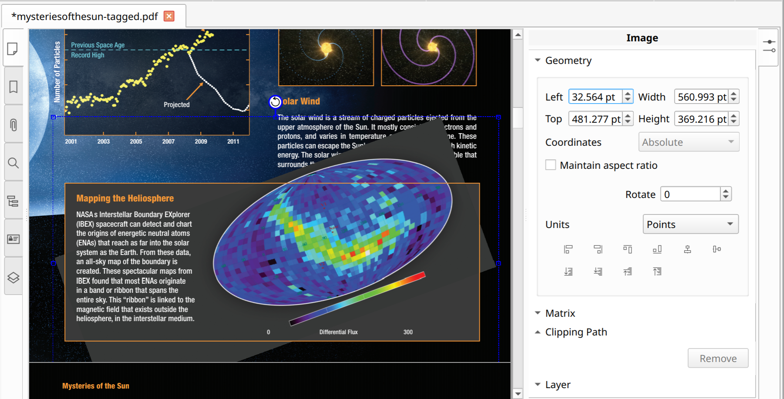This screenshot has width=784, height=399.
Task: Click into the Top position field
Action: 595,119
